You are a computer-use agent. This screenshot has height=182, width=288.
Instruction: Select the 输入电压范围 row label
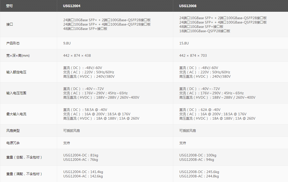pyautogui.click(x=16, y=93)
